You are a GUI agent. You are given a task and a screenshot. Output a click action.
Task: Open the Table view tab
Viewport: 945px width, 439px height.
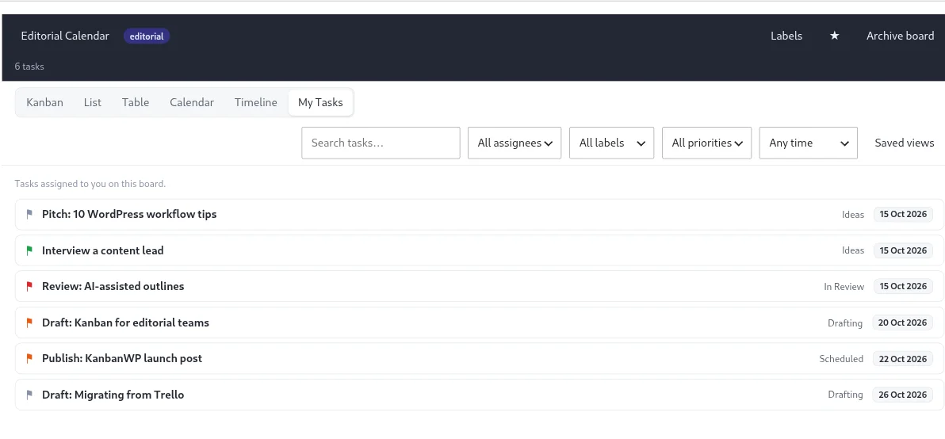click(x=136, y=102)
